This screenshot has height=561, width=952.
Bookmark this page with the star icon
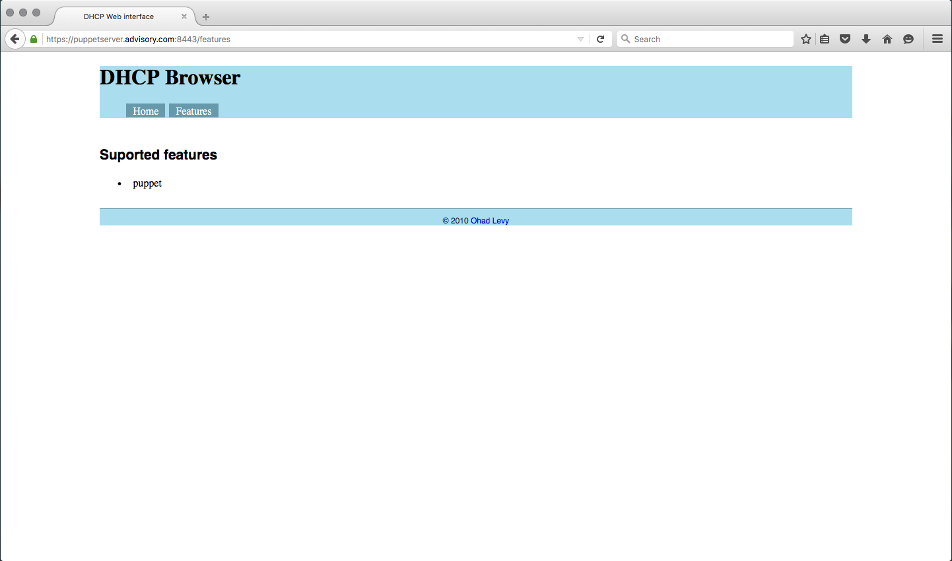(x=806, y=39)
